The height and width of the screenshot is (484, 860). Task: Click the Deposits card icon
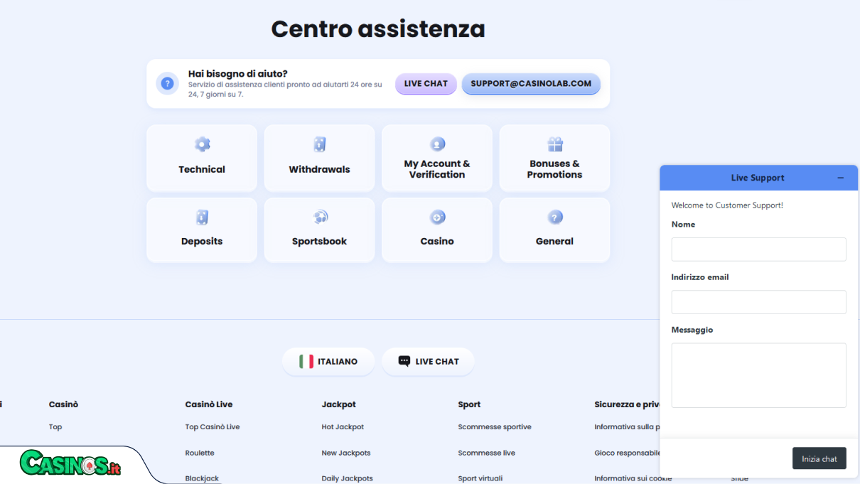(202, 217)
